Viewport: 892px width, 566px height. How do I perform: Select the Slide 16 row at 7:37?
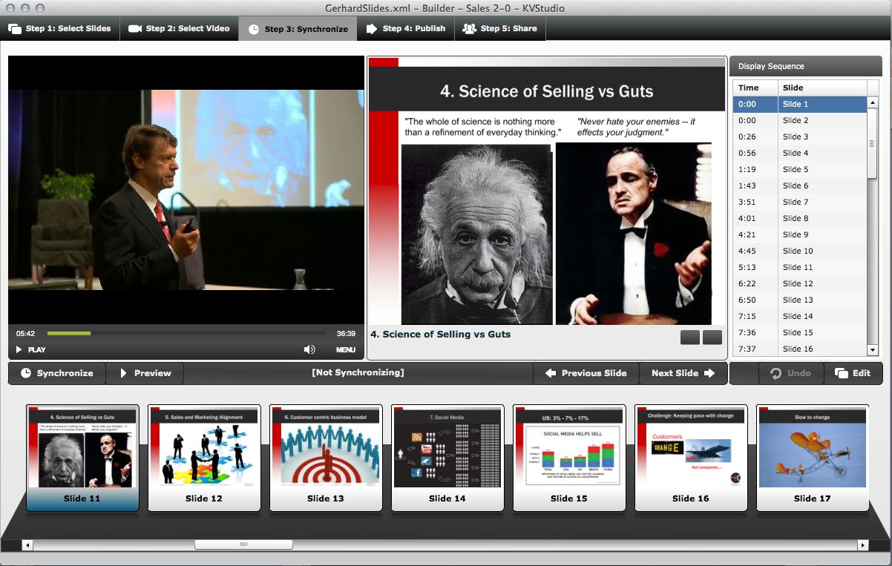pos(799,349)
